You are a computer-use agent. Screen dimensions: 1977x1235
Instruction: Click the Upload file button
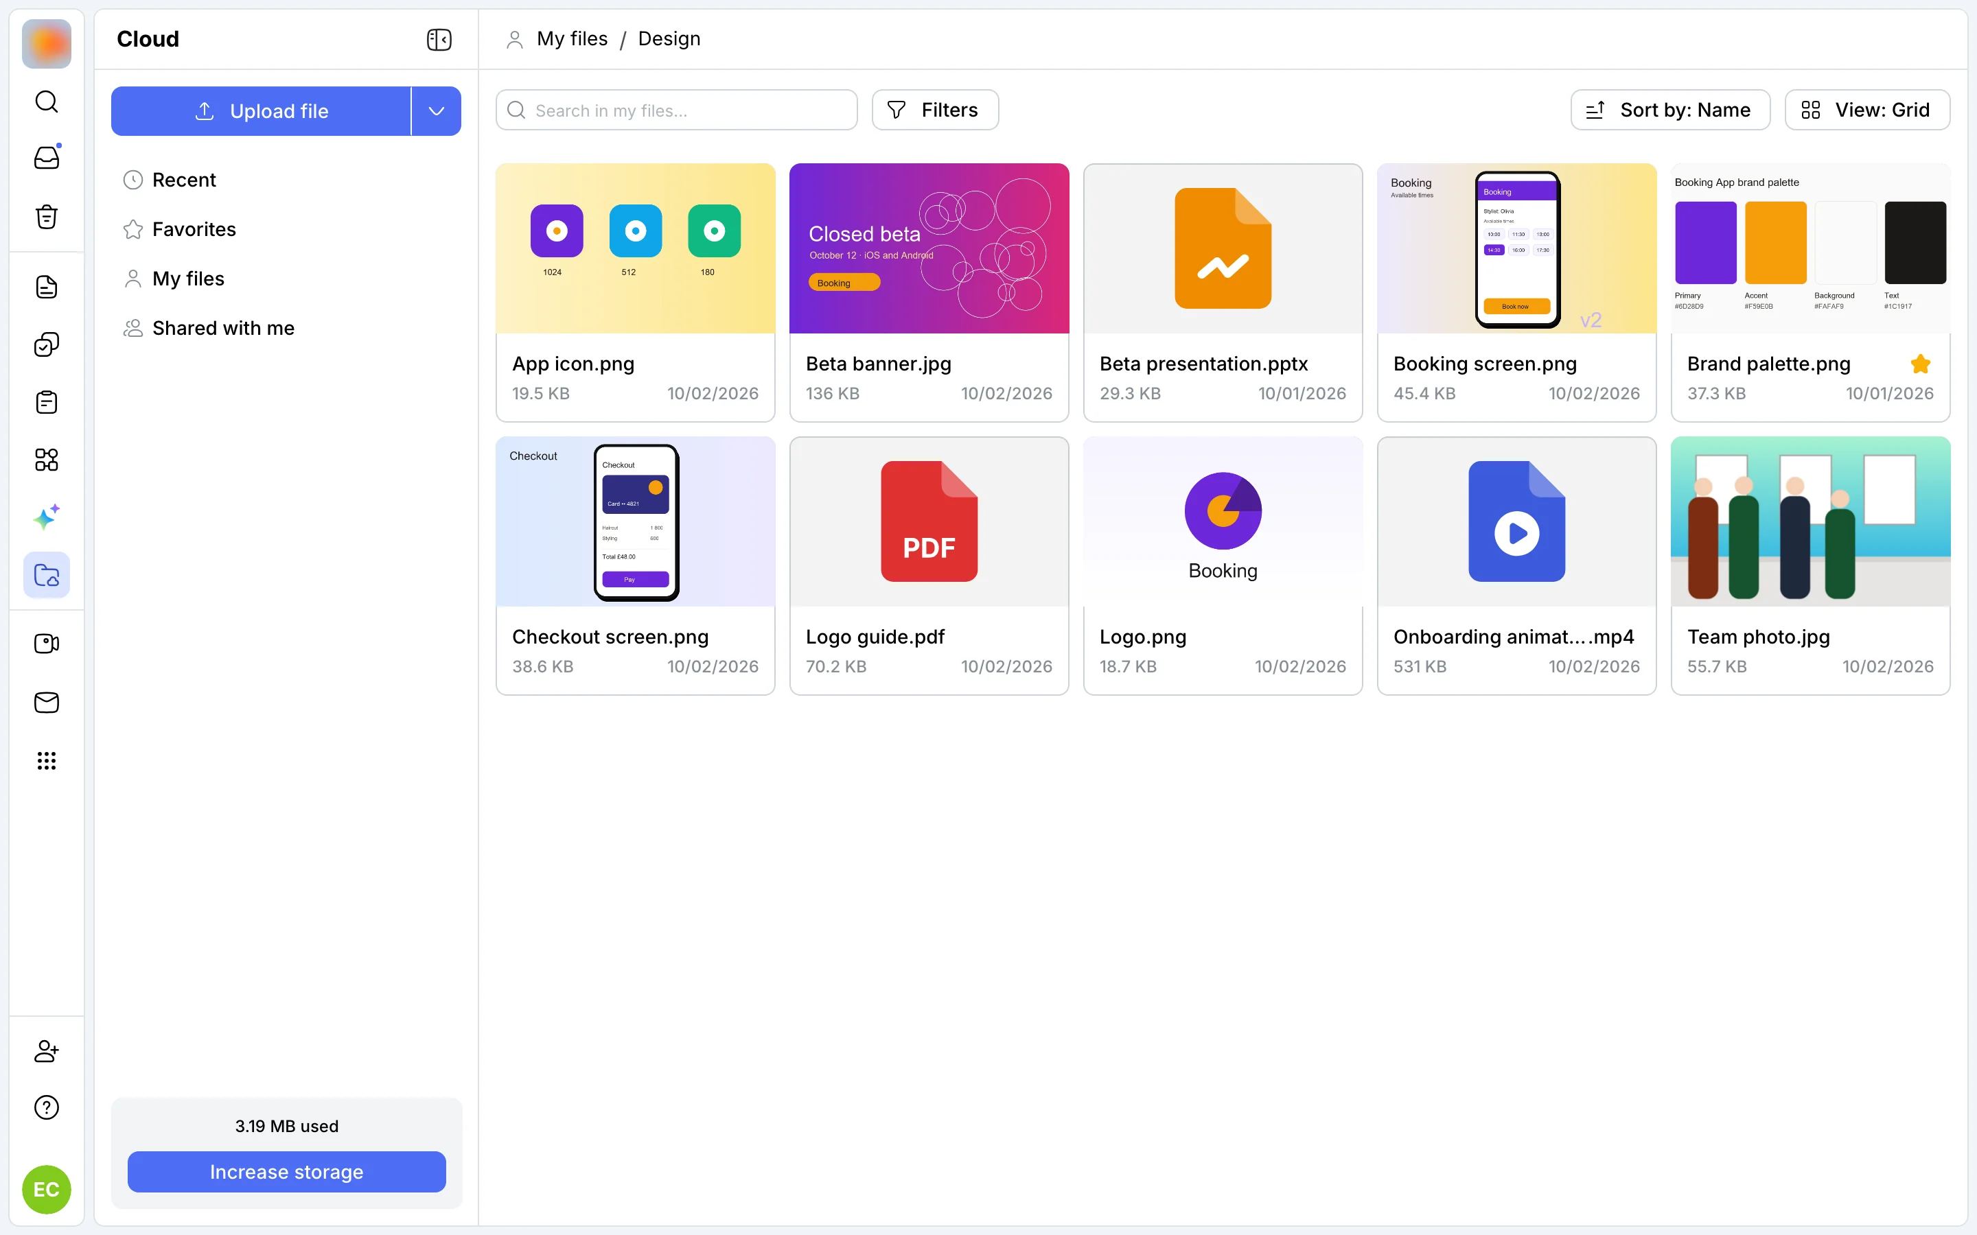262,111
